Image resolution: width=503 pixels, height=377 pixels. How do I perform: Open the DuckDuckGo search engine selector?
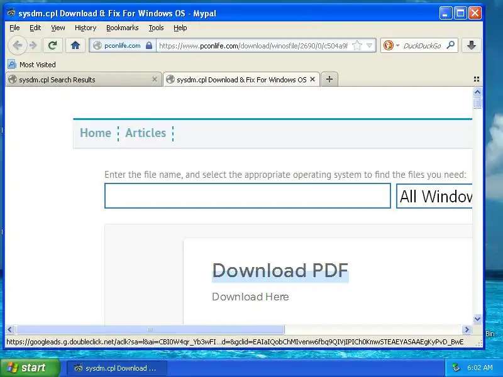pos(391,45)
